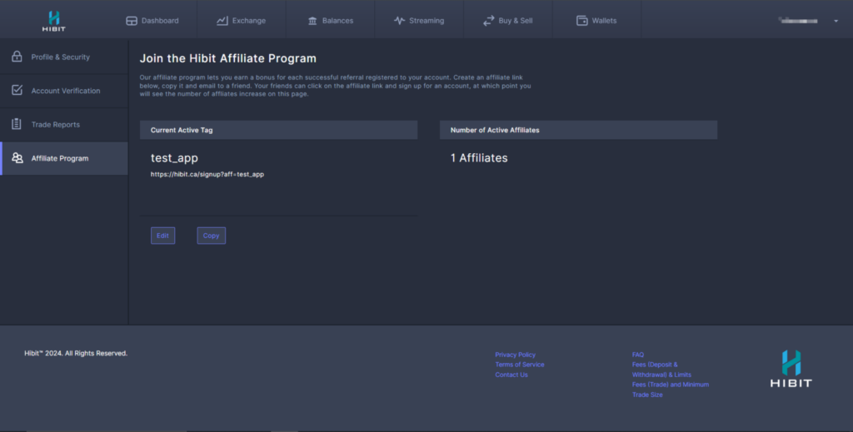Click the Exchange chart icon
This screenshot has width=853, height=432.
222,21
